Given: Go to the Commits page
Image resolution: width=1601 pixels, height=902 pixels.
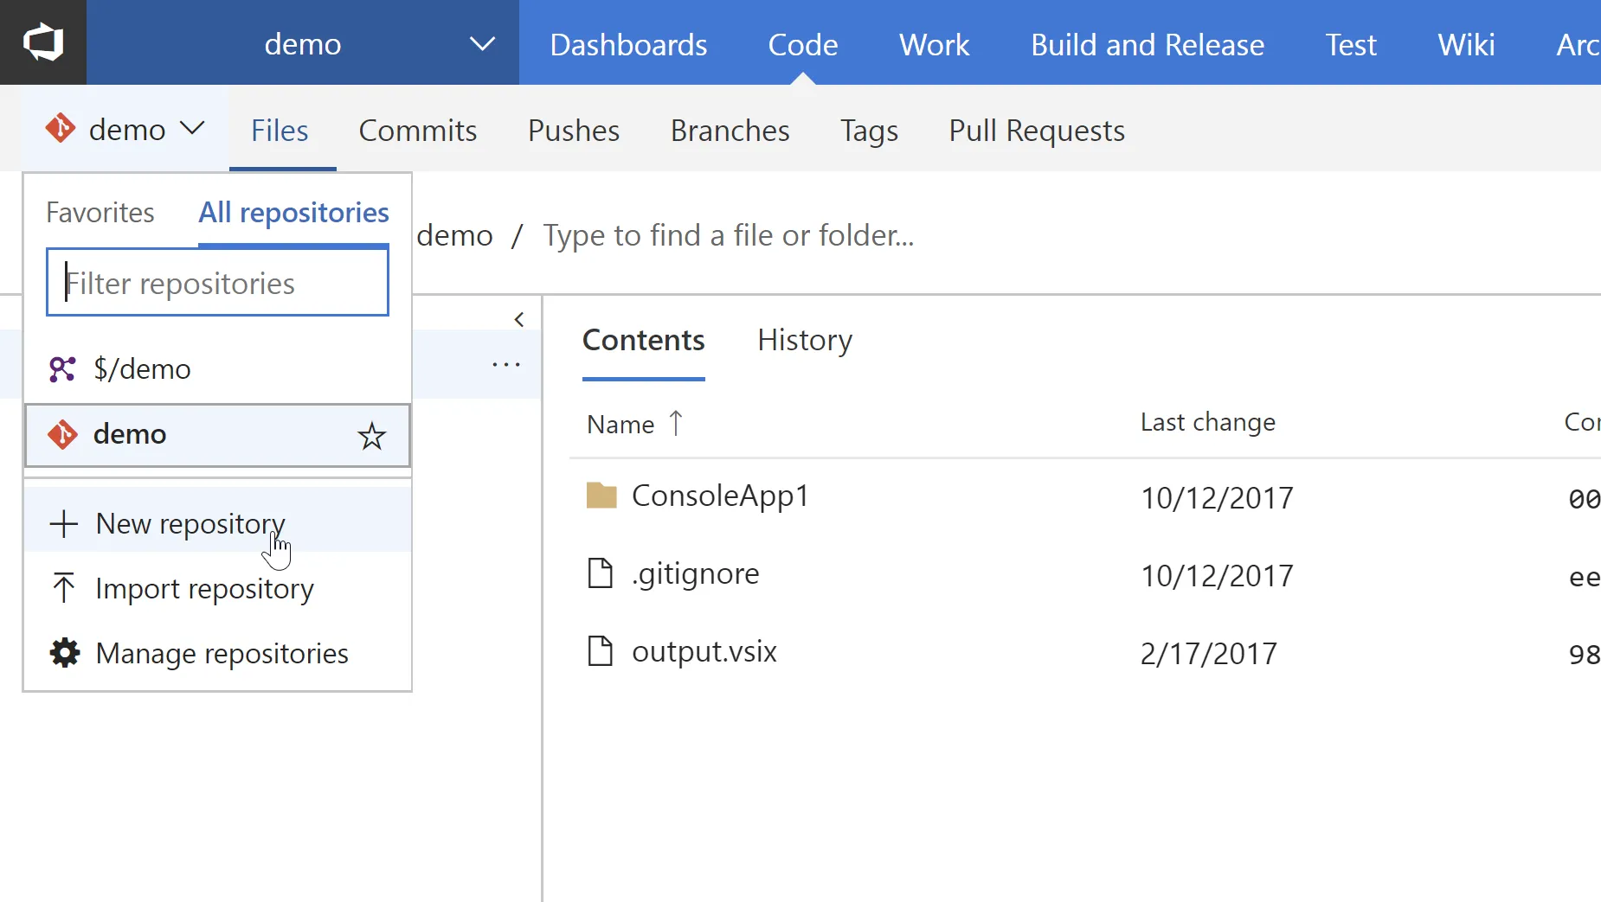Looking at the screenshot, I should pos(418,131).
